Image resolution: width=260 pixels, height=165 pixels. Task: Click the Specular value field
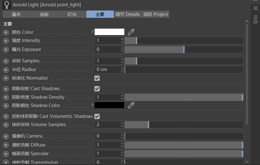pos(108,154)
